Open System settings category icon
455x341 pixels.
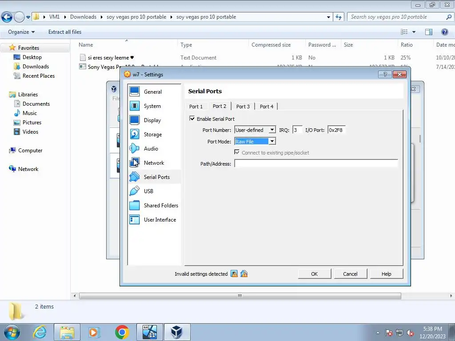coord(134,106)
